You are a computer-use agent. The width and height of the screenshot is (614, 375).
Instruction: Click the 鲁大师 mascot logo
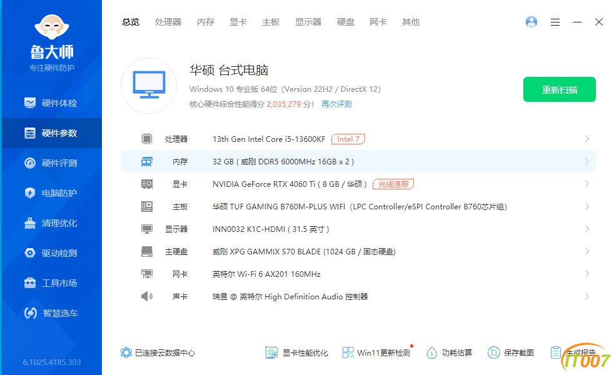52,27
